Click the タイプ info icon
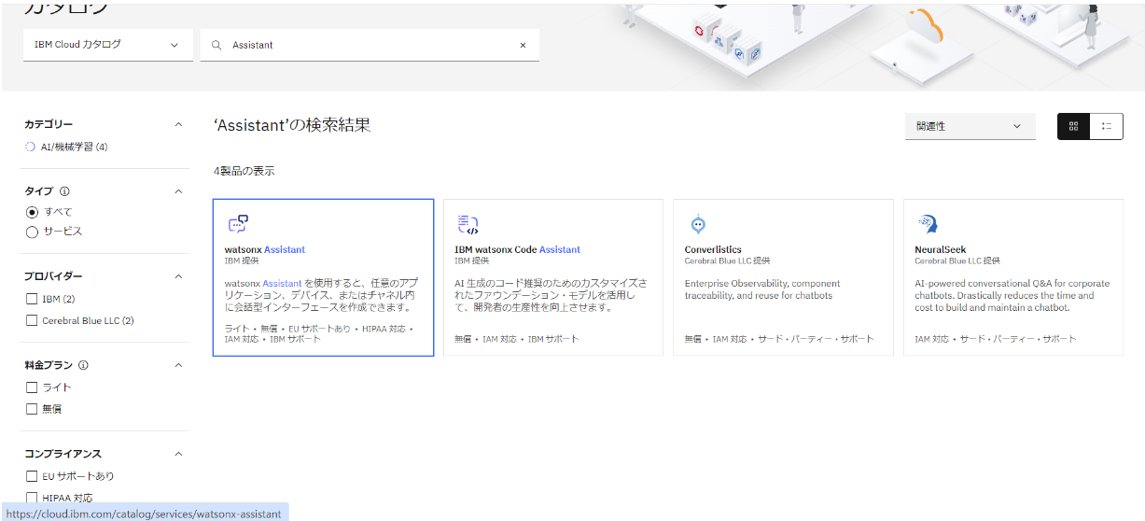 64,191
